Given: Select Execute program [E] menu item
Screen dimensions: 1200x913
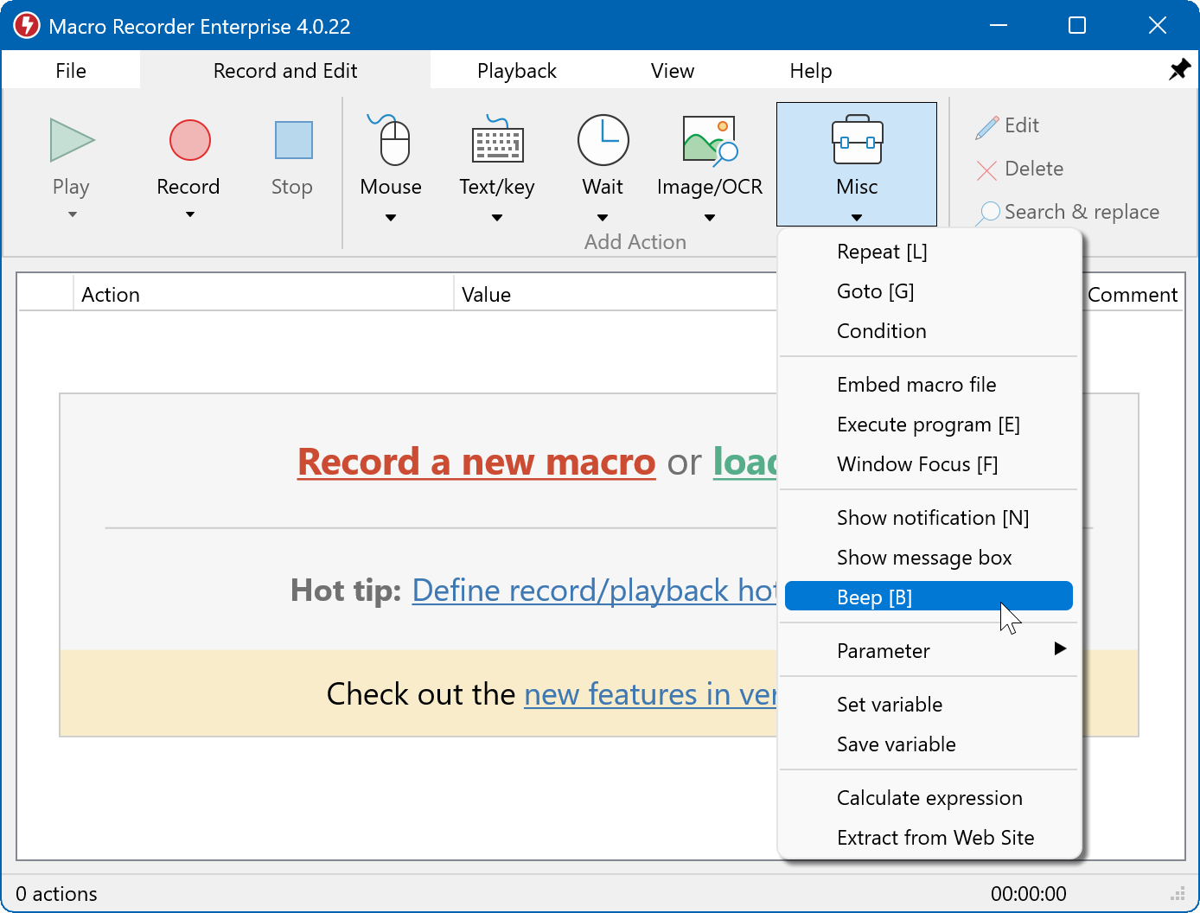Looking at the screenshot, I should coord(928,425).
